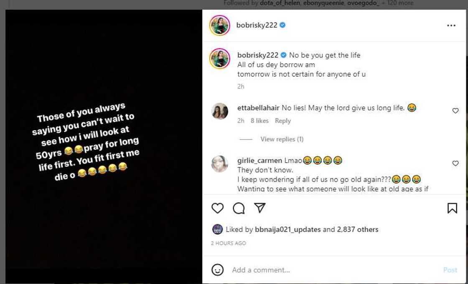This screenshot has width=468, height=284.
Task: Toggle like on girlie_carmen's comment
Action: click(455, 162)
